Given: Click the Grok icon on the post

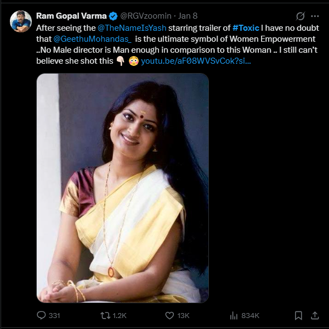Looking at the screenshot, I should (300, 16).
